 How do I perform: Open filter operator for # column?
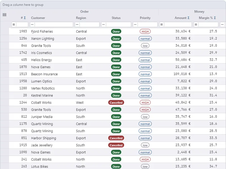(x=14, y=25)
